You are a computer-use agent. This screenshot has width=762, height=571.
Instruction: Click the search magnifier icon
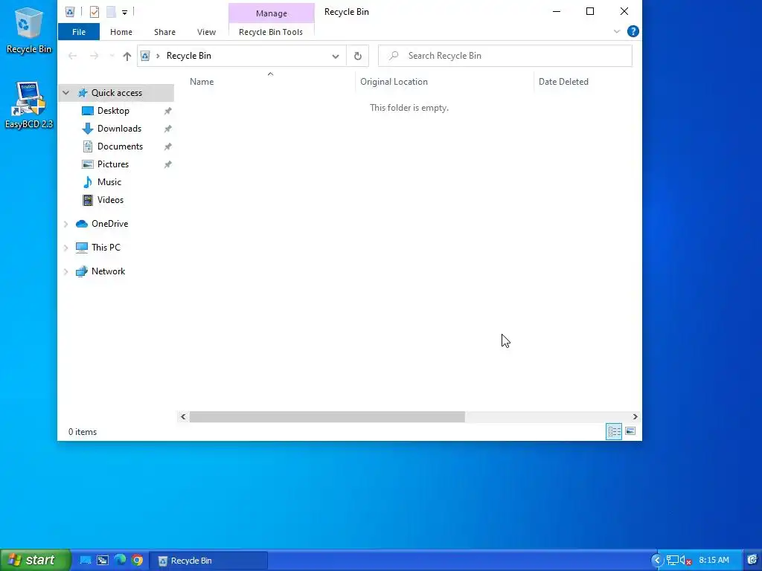coord(394,56)
